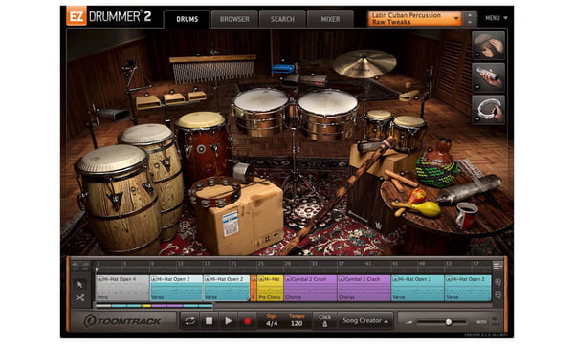Image resolution: width=574 pixels, height=344 pixels.
Task: Select the narrow orange fill block
Action: pyautogui.click(x=254, y=288)
